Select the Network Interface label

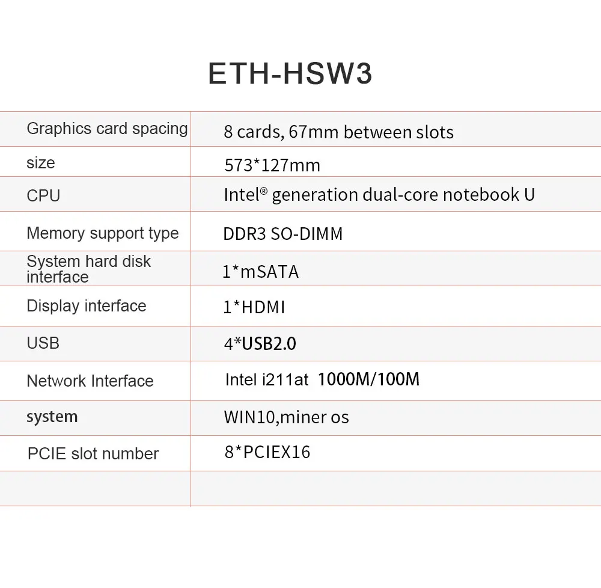click(x=90, y=381)
